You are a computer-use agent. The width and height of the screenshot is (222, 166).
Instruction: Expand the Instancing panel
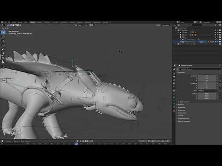click(x=181, y=110)
